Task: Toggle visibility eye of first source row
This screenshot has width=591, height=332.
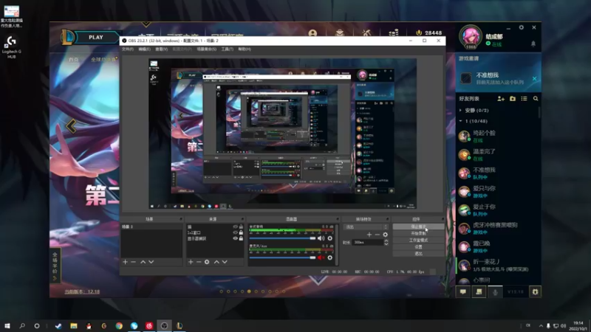Action: tap(235, 227)
